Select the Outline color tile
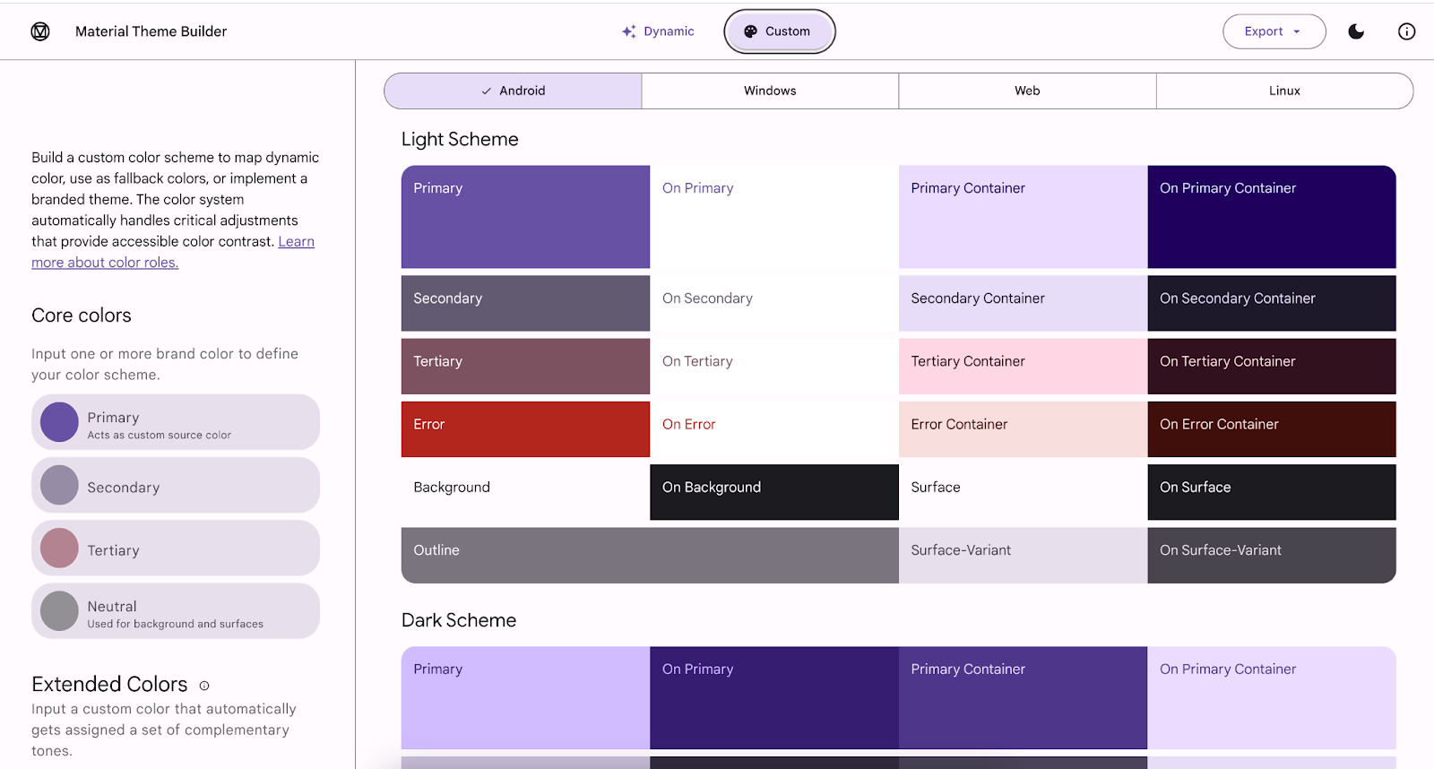 pos(649,555)
